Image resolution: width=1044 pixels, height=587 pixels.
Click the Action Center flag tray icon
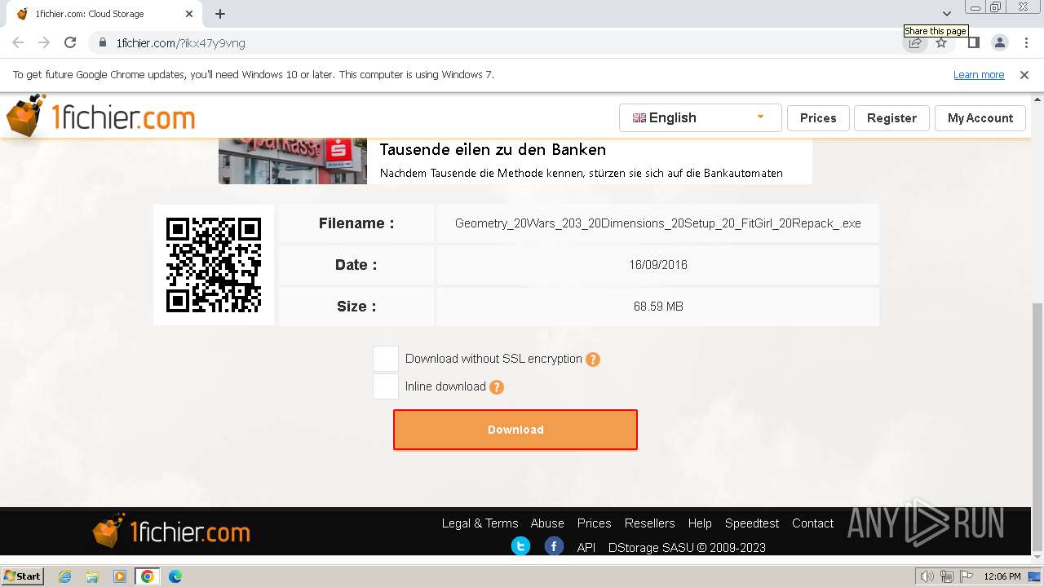965,576
